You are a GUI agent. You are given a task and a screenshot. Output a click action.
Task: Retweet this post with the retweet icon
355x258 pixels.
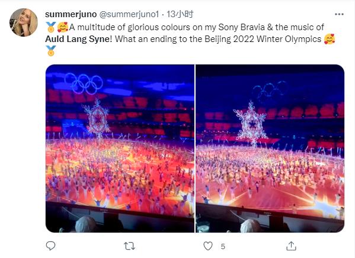[x=129, y=246]
